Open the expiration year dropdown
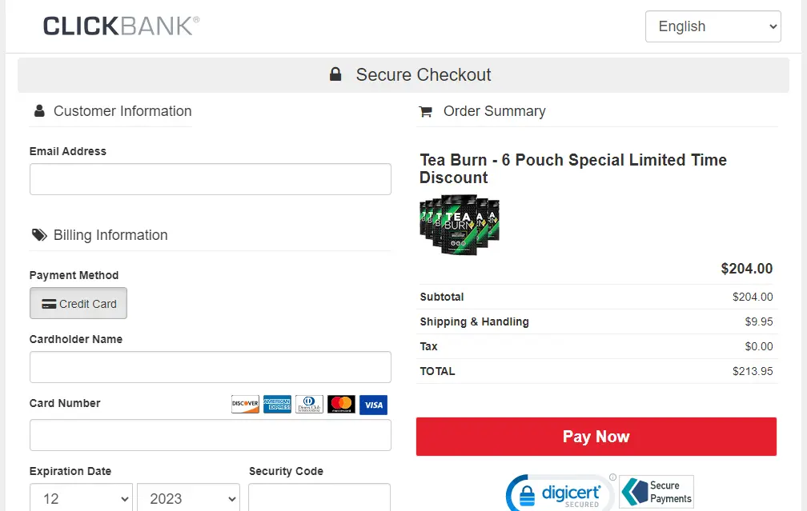Screen dimensions: 807x511 point(187,498)
